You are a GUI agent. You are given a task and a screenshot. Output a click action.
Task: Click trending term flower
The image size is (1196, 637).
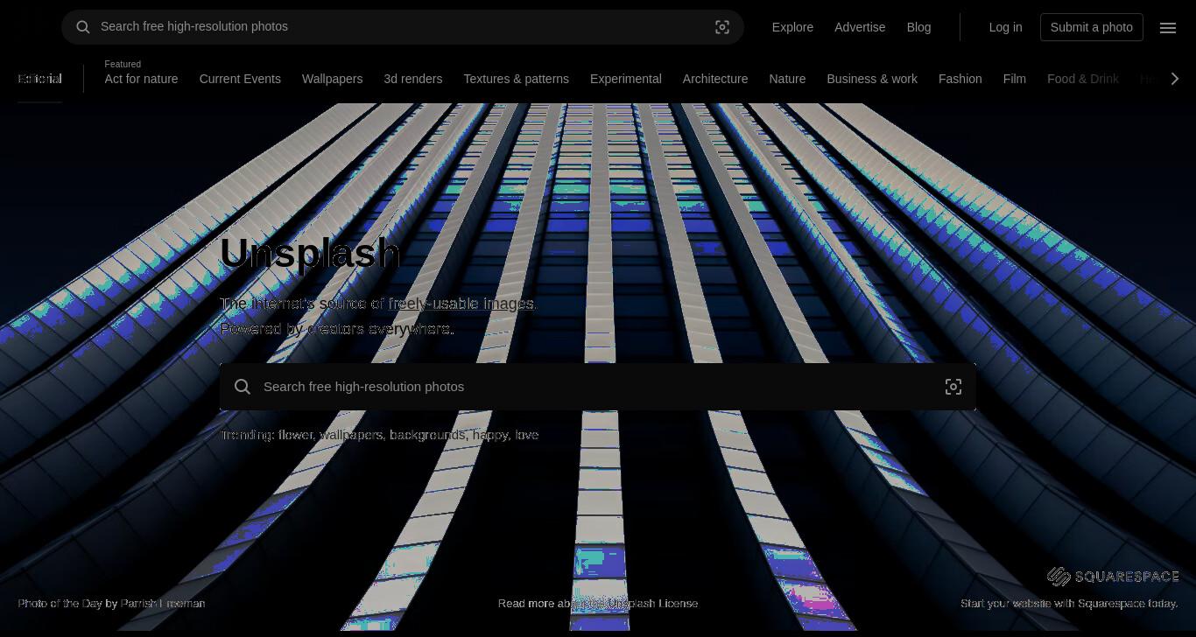pos(295,435)
